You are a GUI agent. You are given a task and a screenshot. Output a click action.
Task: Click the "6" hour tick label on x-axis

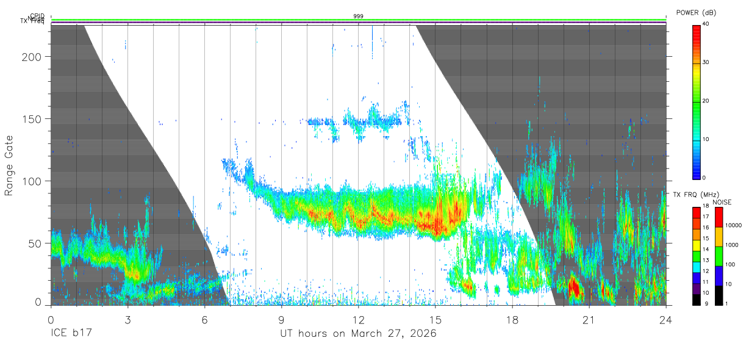pyautogui.click(x=204, y=320)
